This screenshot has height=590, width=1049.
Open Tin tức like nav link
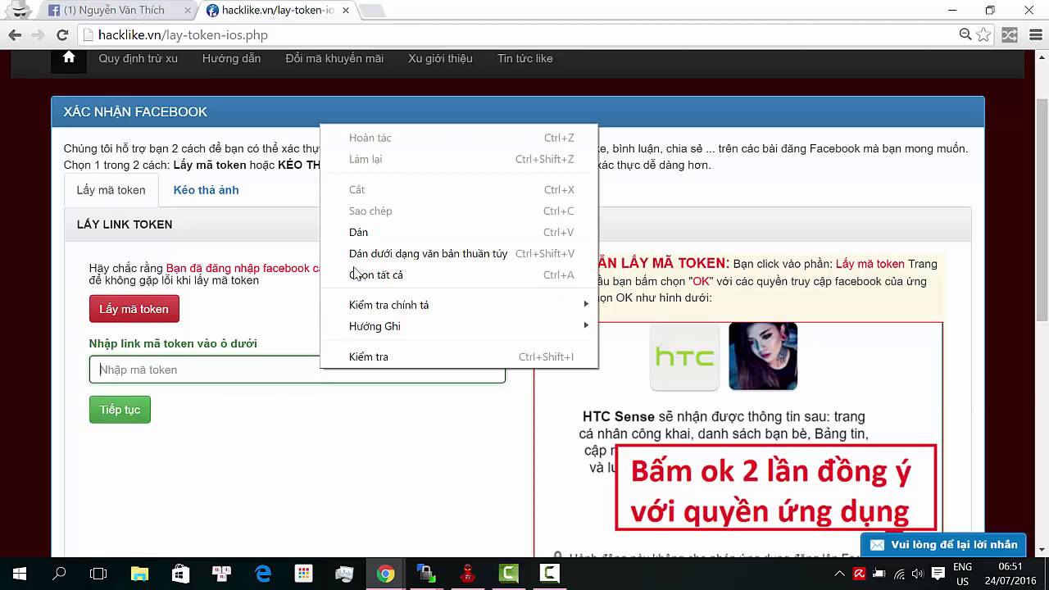click(x=524, y=58)
